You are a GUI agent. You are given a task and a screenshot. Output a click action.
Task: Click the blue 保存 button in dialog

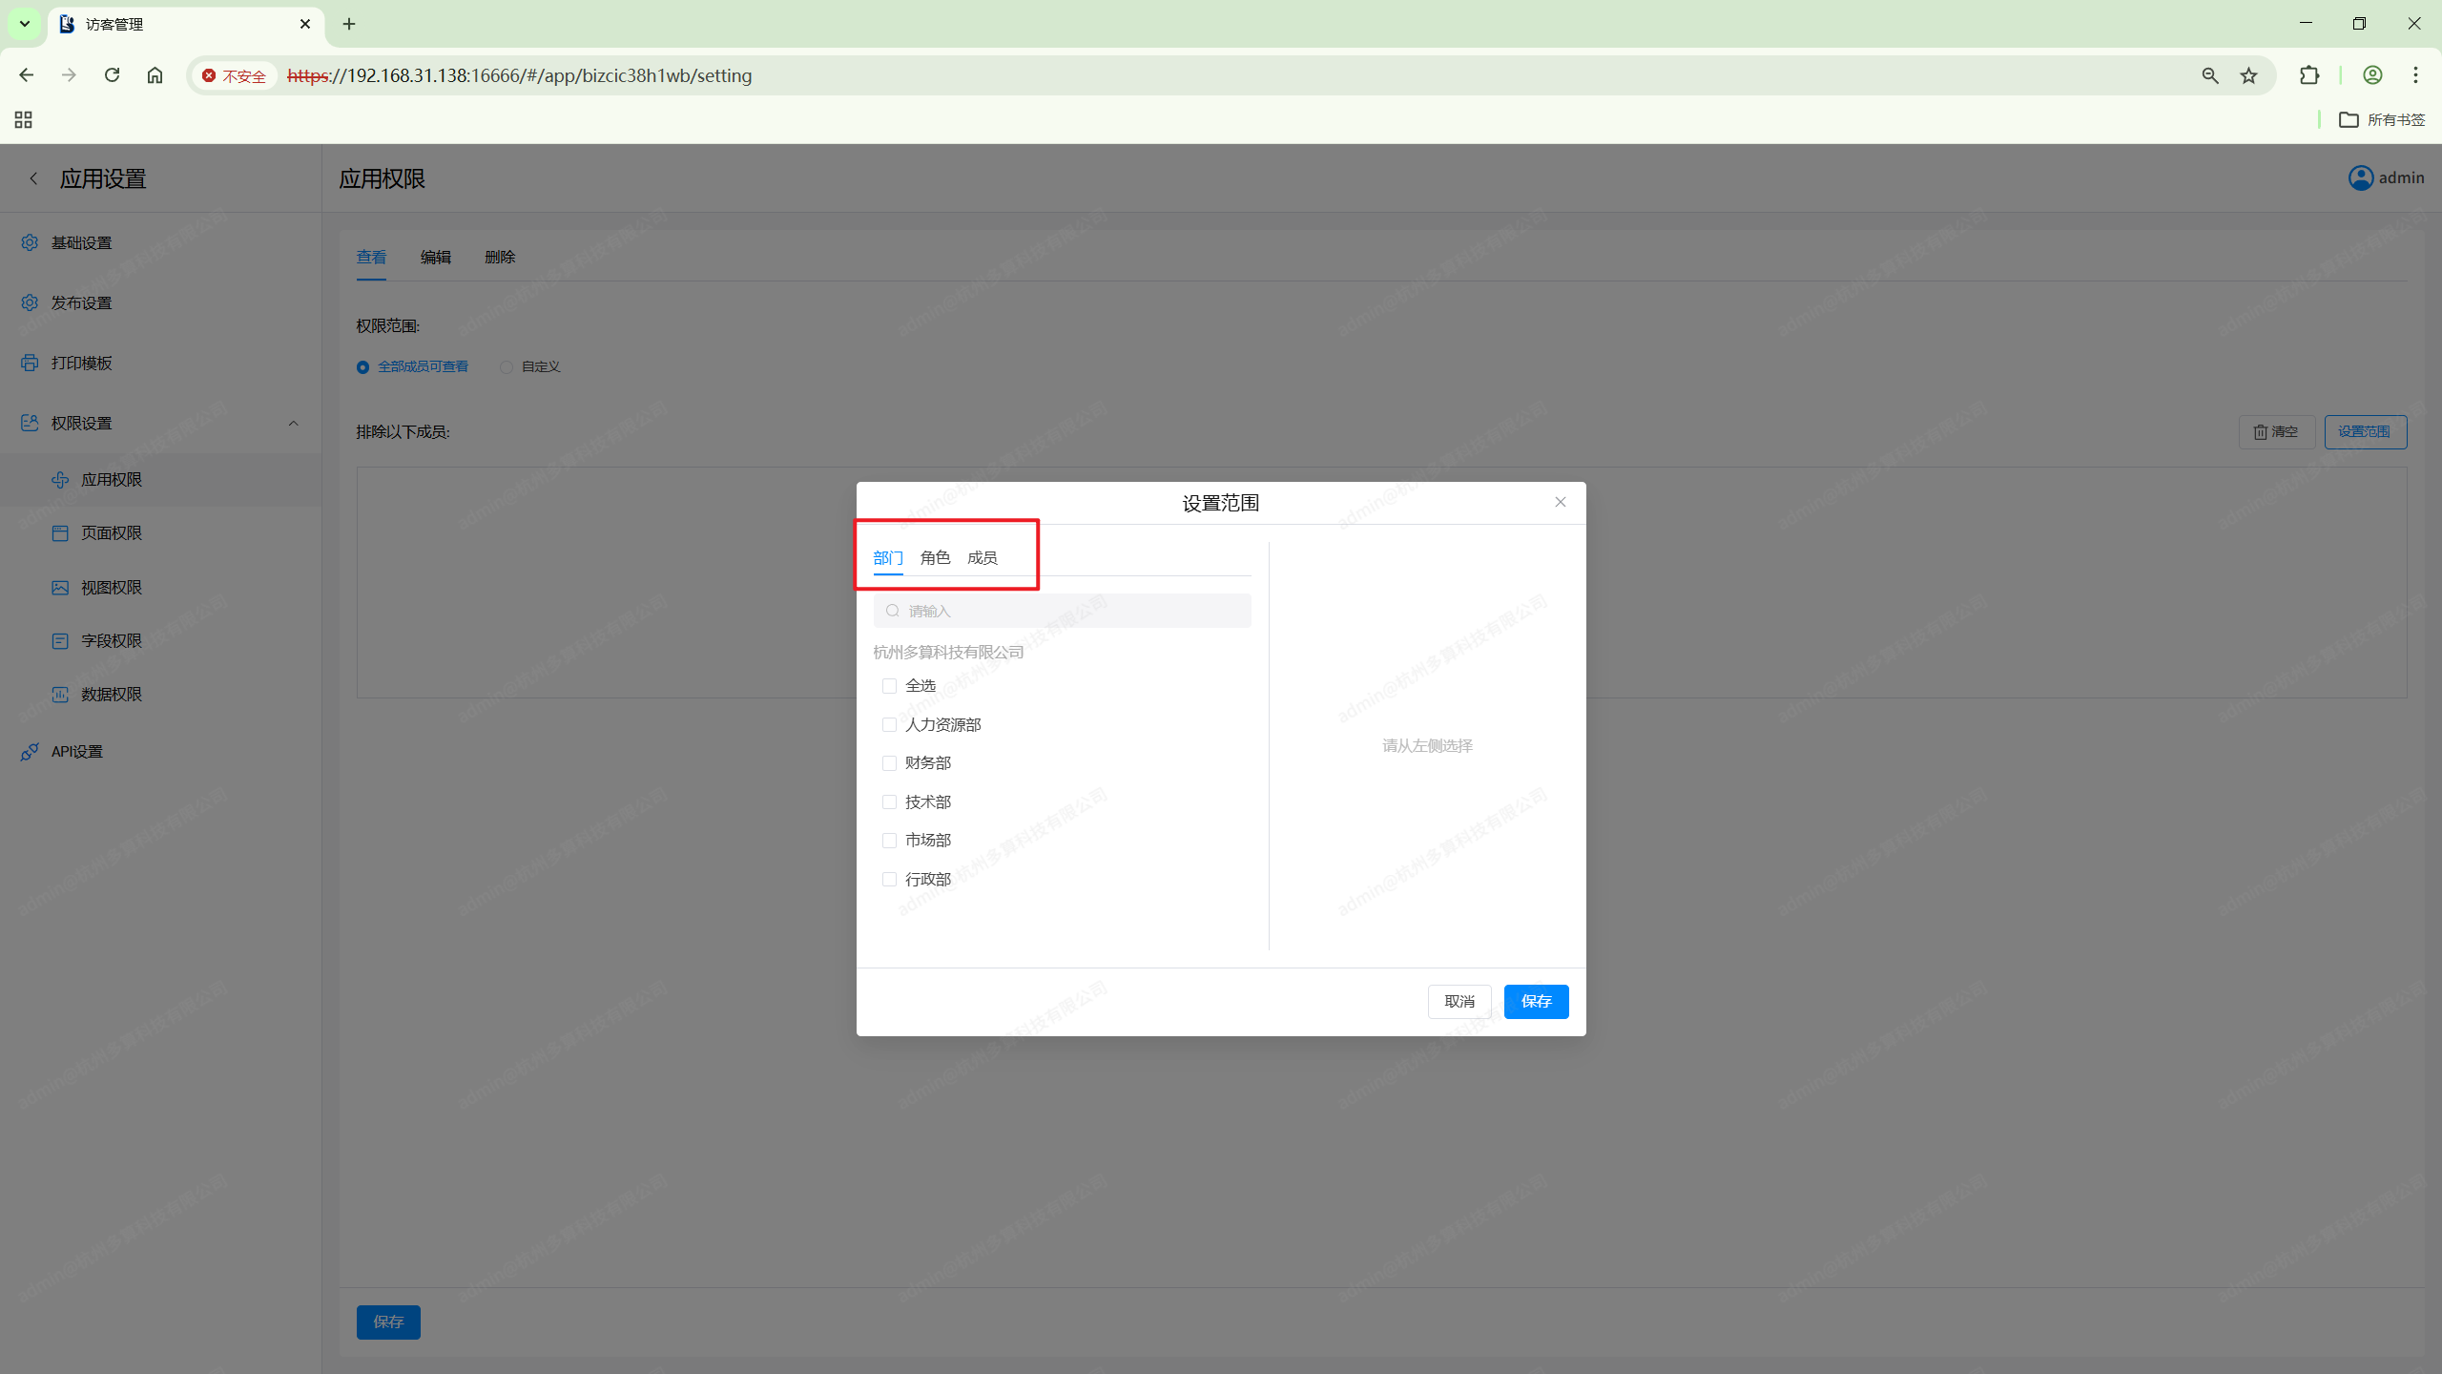[x=1536, y=1001]
